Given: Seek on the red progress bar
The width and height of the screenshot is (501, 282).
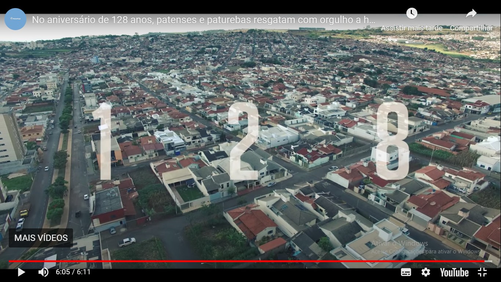Looking at the screenshot, I should 251,261.
